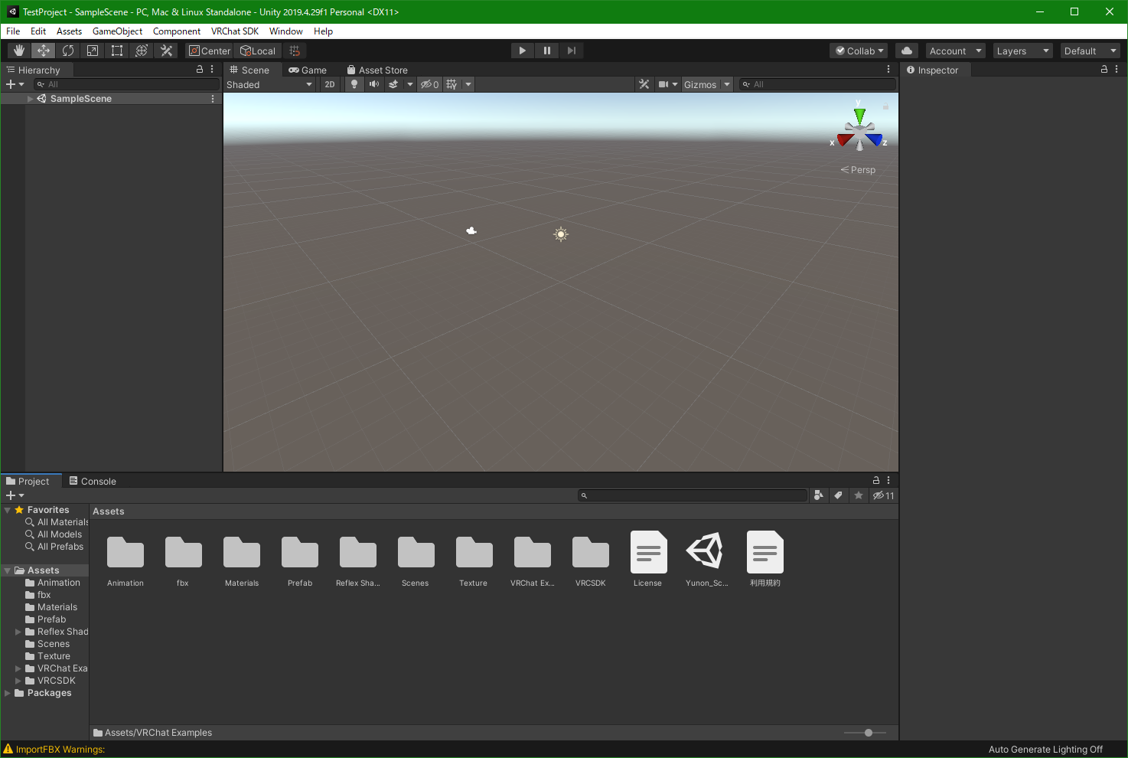Open the Shaded draw mode dropdown
1128x758 pixels.
click(269, 84)
